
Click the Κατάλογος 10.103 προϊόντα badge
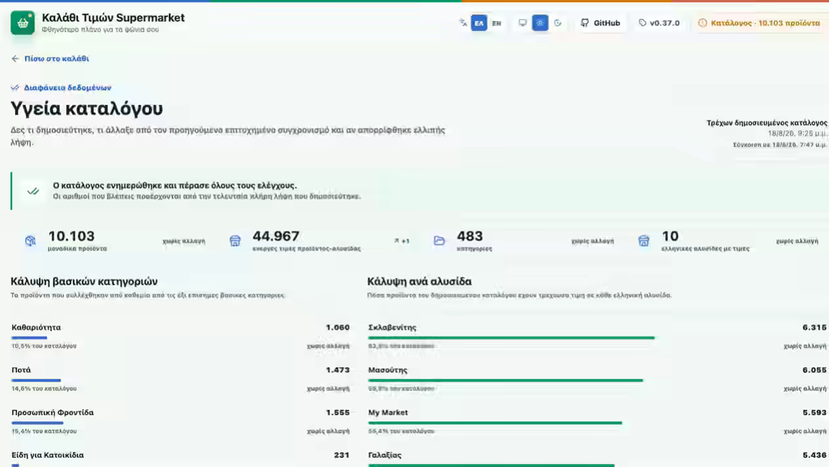point(759,23)
